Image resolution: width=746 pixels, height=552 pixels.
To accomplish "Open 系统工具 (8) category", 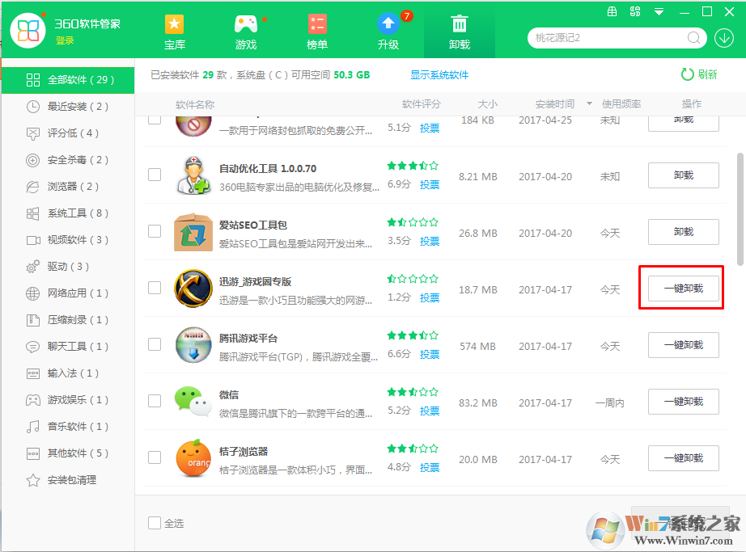I will pyautogui.click(x=68, y=213).
